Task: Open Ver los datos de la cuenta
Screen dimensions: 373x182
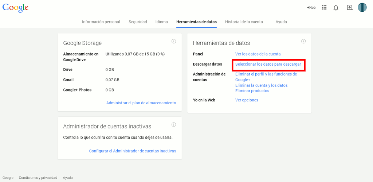Action: 258,54
